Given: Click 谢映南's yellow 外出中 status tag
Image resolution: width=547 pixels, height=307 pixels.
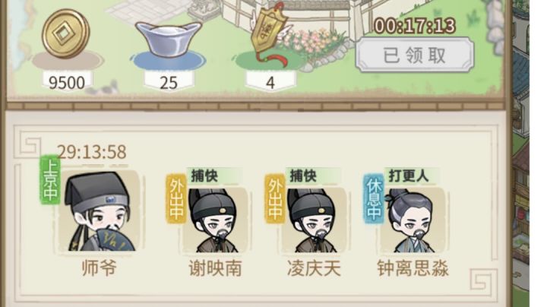Looking at the screenshot, I should pos(176,198).
